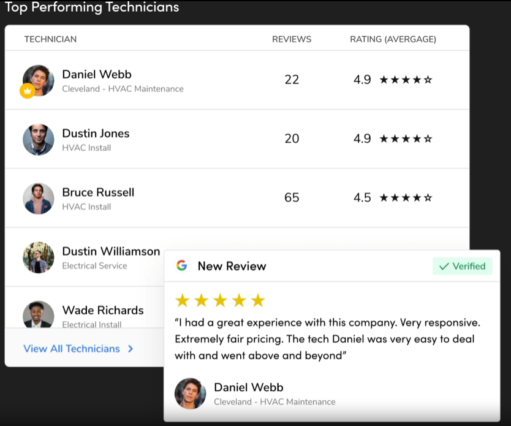Click Bruce Russell's review count 65
The image size is (511, 426).
(x=292, y=197)
